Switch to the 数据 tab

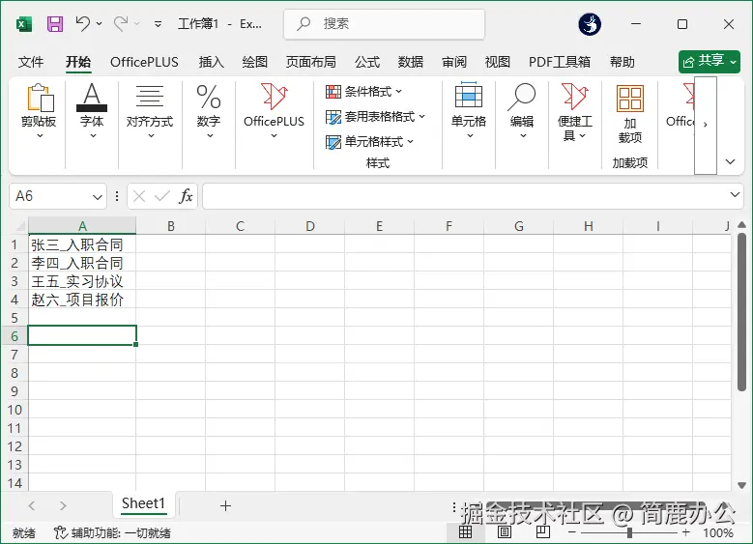tap(411, 62)
